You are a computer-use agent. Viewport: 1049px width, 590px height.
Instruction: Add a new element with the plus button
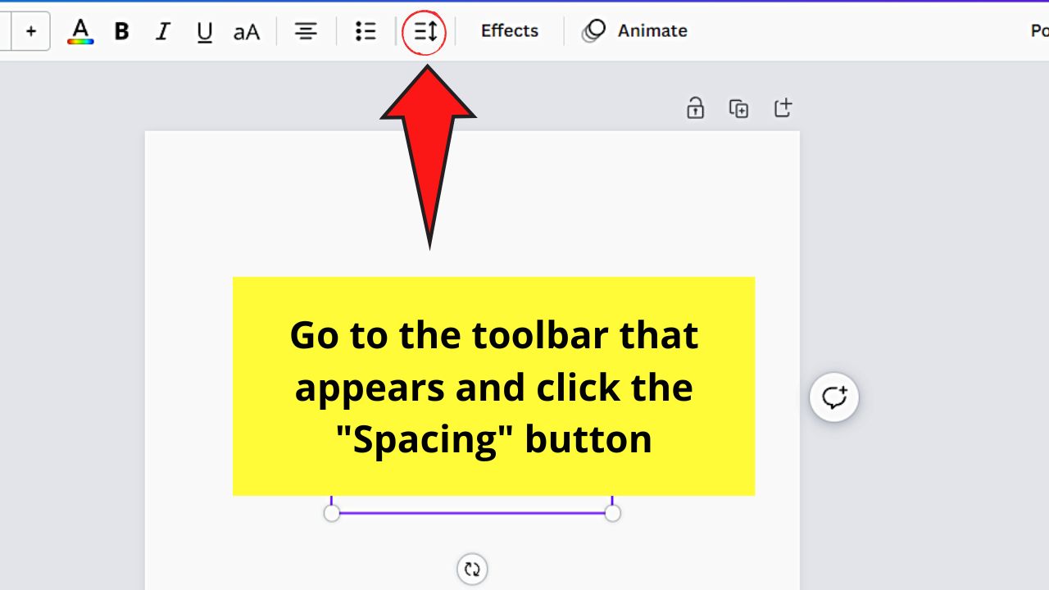pos(31,31)
